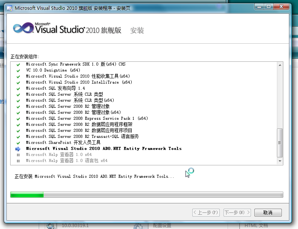Viewport: 298px width, 229px height.
Task: Click the 上一步(P) button
Action: click(x=206, y=212)
